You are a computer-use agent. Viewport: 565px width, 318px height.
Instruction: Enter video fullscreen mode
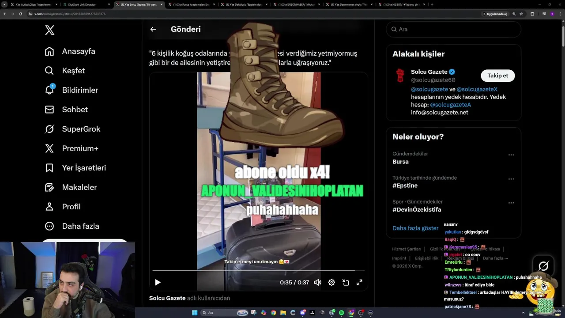pyautogui.click(x=359, y=282)
